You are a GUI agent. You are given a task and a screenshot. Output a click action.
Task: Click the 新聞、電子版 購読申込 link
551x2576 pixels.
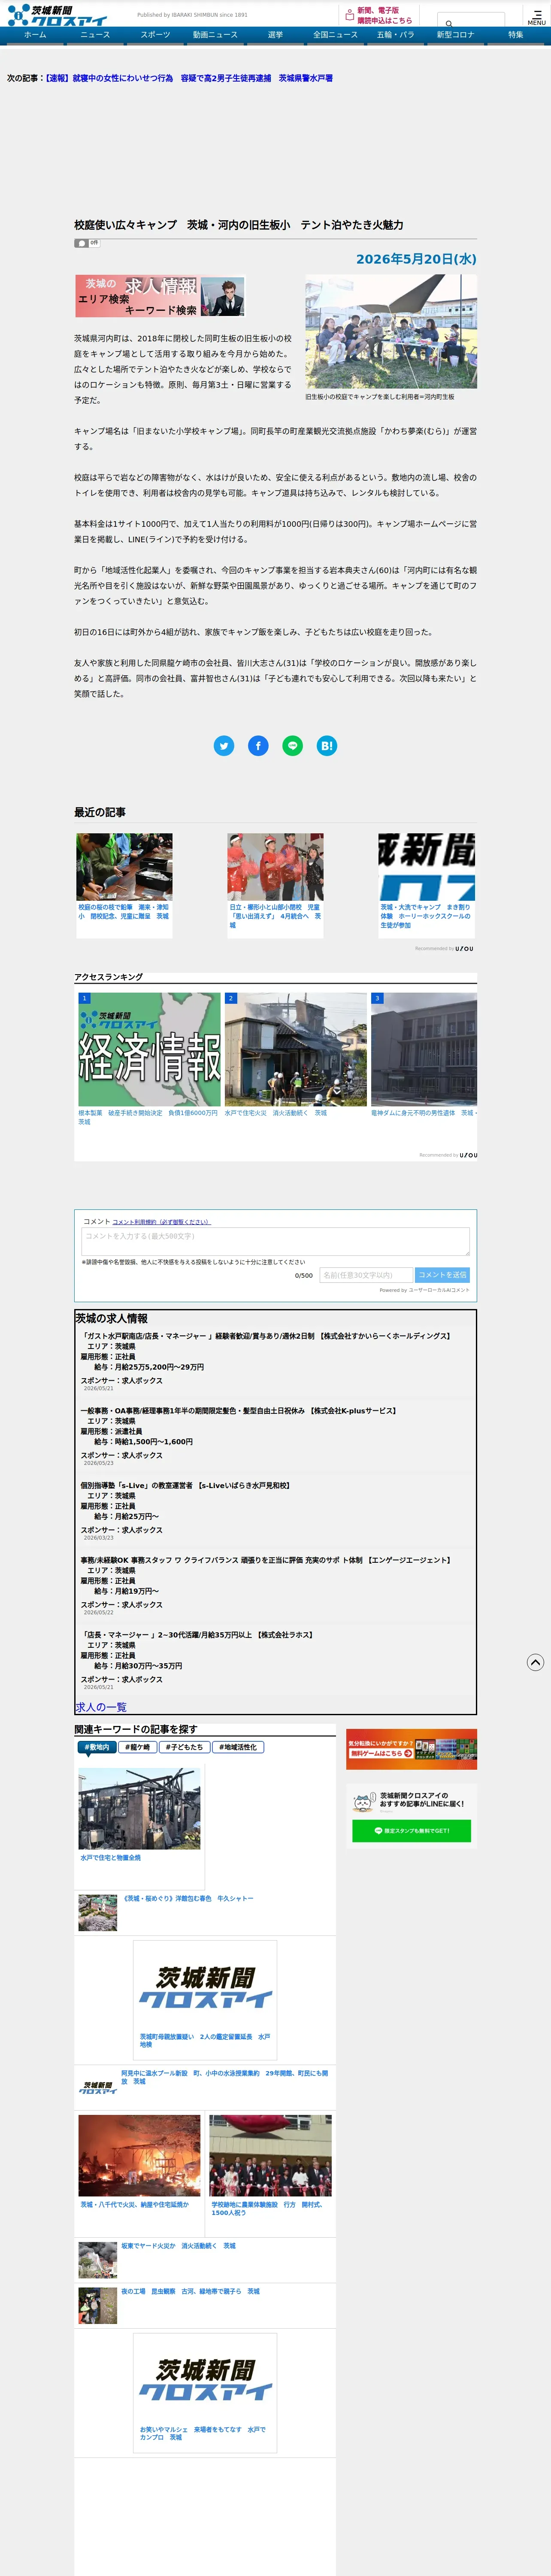378,15
